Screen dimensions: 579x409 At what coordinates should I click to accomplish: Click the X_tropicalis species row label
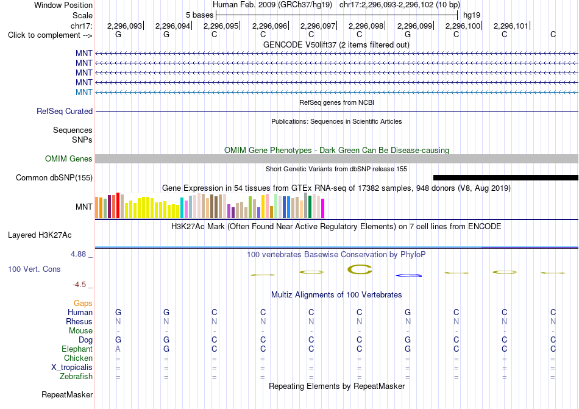click(72, 368)
